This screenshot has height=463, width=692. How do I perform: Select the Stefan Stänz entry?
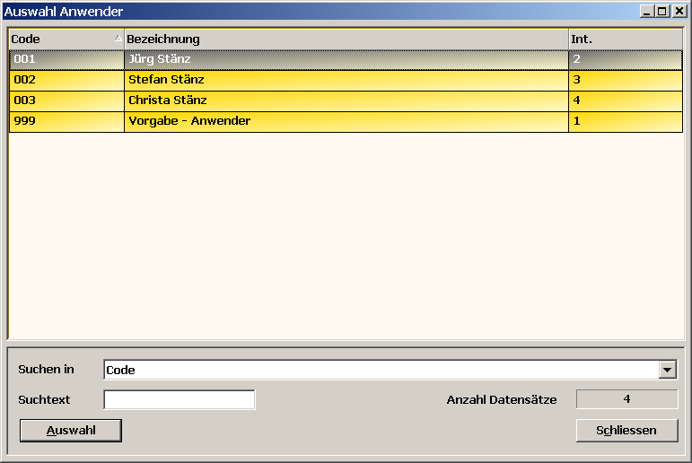[x=346, y=80]
